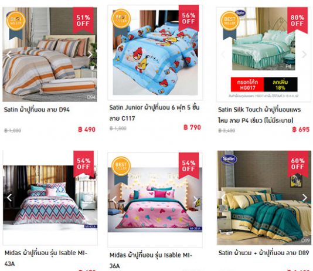Show previous image of Midas MI-43A bedding

(9, 198)
